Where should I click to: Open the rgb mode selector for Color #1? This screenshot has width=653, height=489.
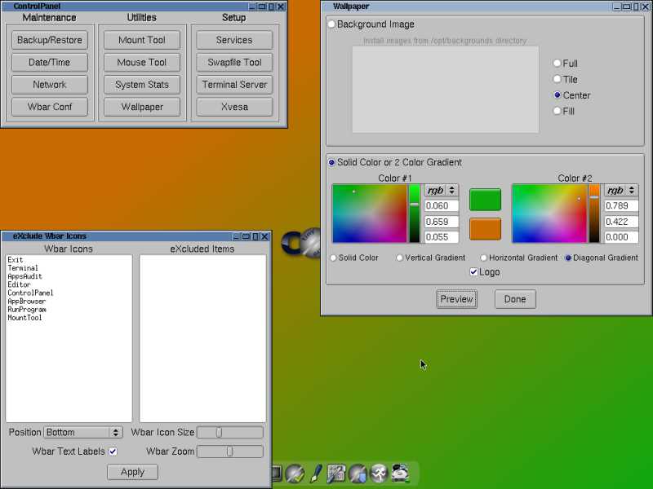(440, 190)
